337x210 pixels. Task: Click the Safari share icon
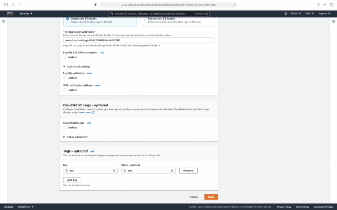click(318, 4)
